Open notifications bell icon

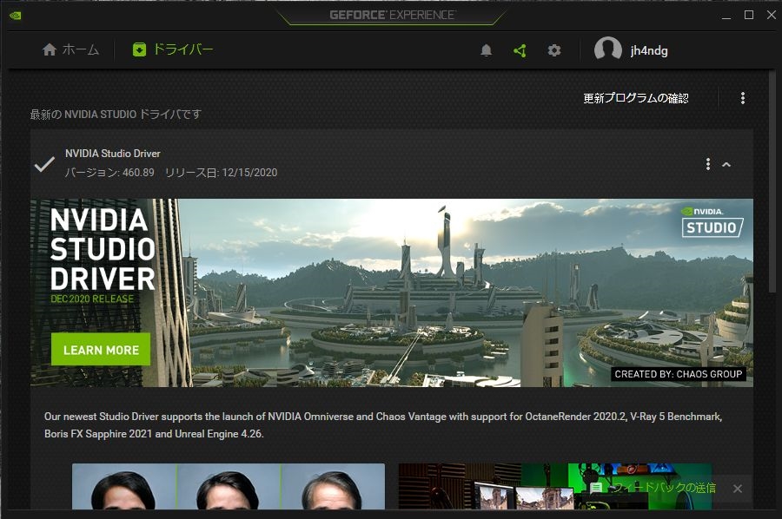[x=487, y=50]
